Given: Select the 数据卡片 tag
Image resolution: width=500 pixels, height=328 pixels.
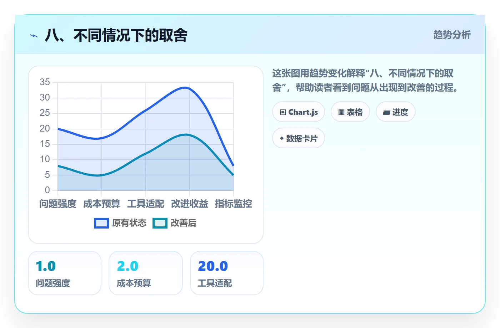Looking at the screenshot, I should click(299, 138).
